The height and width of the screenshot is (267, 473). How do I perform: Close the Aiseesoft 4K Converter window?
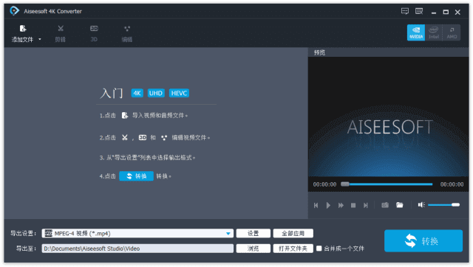[457, 12]
